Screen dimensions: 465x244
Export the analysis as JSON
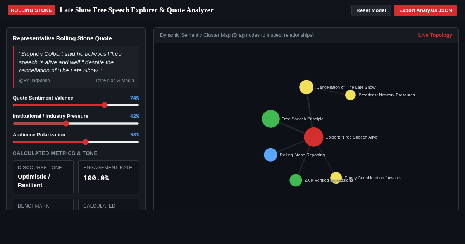425,10
